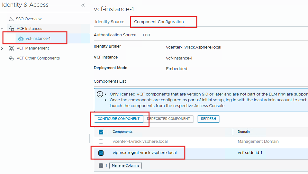Toggle the select-all components header checkbox
Screen dimensions: 308x174
tap(101, 132)
